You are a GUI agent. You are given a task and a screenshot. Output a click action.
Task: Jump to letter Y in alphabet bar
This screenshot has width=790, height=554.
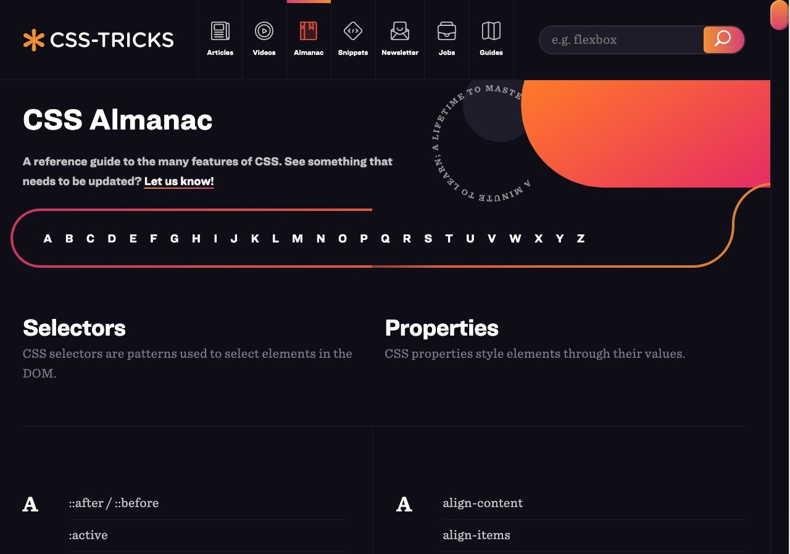point(560,239)
